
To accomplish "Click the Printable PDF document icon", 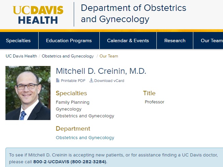I will point(58,81).
